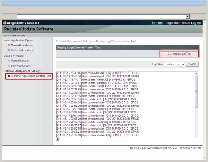Click the back-to-top icon below the log
Viewport: 208px width, 162px height.
tap(57, 139)
